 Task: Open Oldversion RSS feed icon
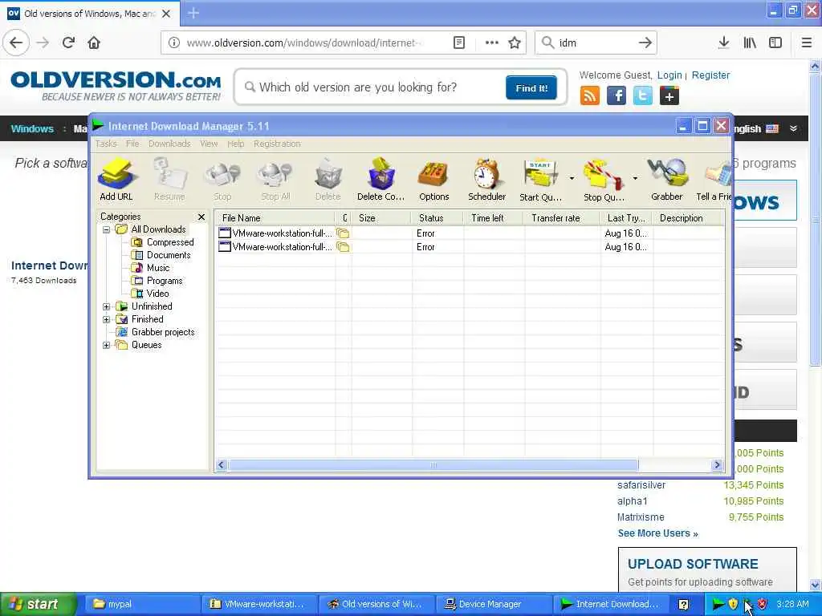(x=590, y=96)
